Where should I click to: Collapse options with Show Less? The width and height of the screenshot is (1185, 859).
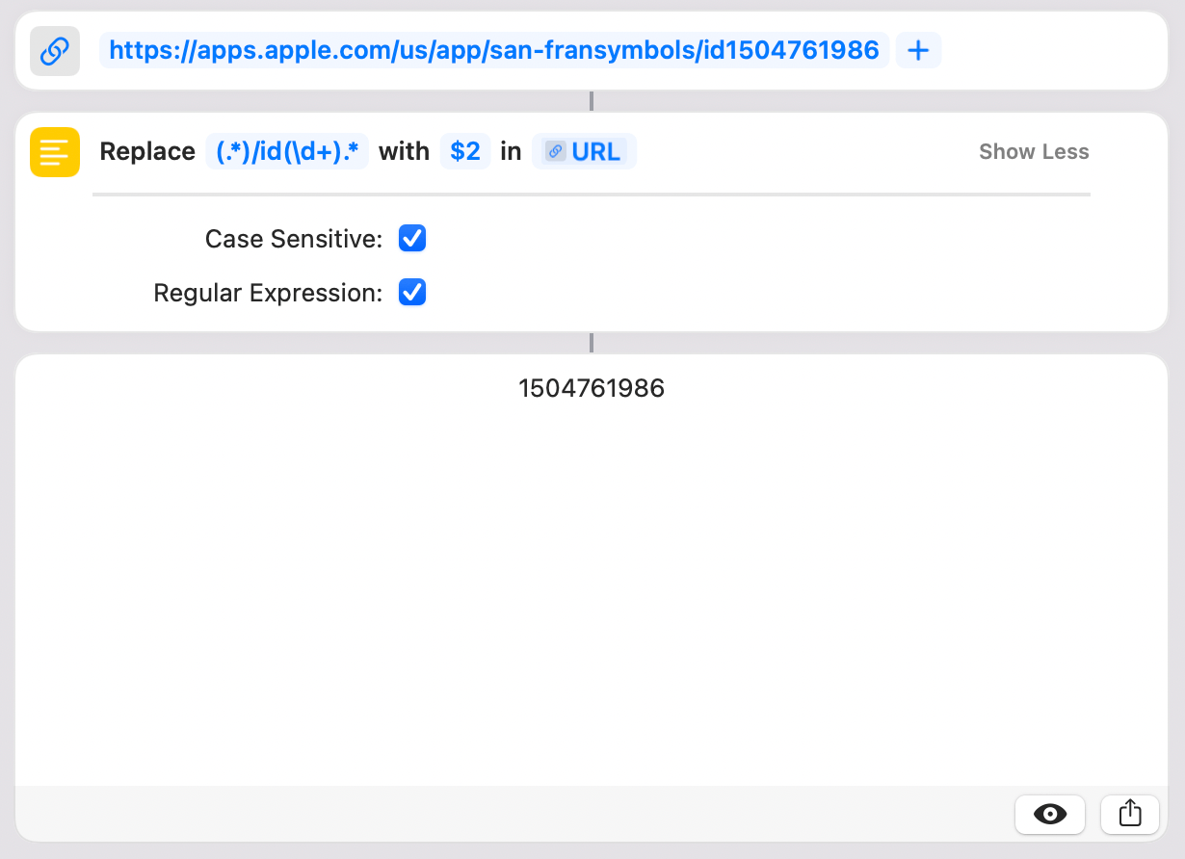click(x=1034, y=152)
